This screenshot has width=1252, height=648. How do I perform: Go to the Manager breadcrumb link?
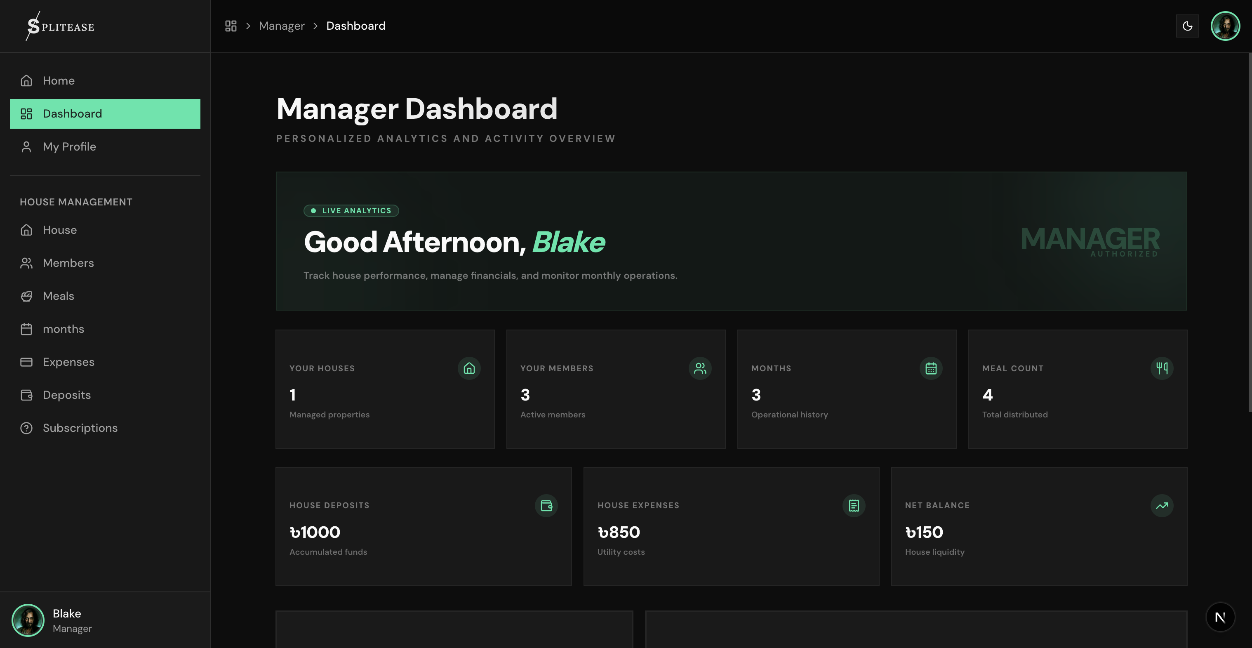pos(281,26)
